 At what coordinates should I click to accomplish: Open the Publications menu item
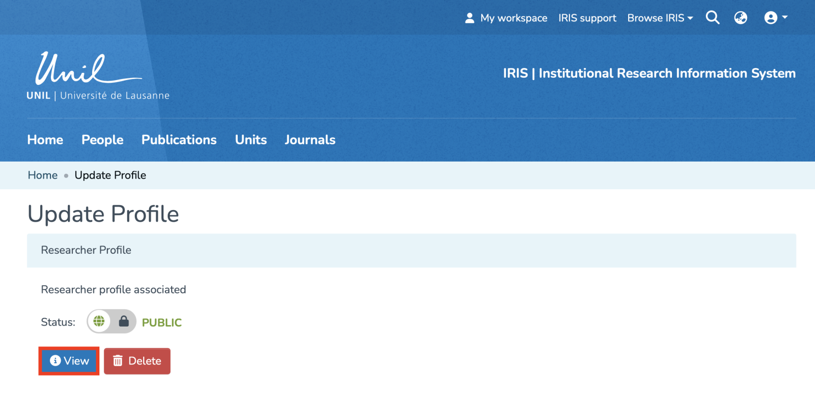179,140
